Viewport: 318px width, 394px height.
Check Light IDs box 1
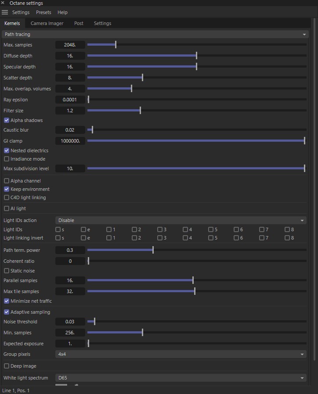point(108,229)
